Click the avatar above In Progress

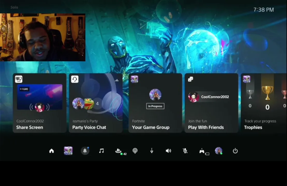(x=155, y=95)
